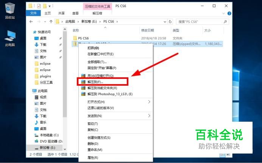Open 分区工具 folder in sidebar
Viewport: 262px width, 163px height.
(x=46, y=82)
